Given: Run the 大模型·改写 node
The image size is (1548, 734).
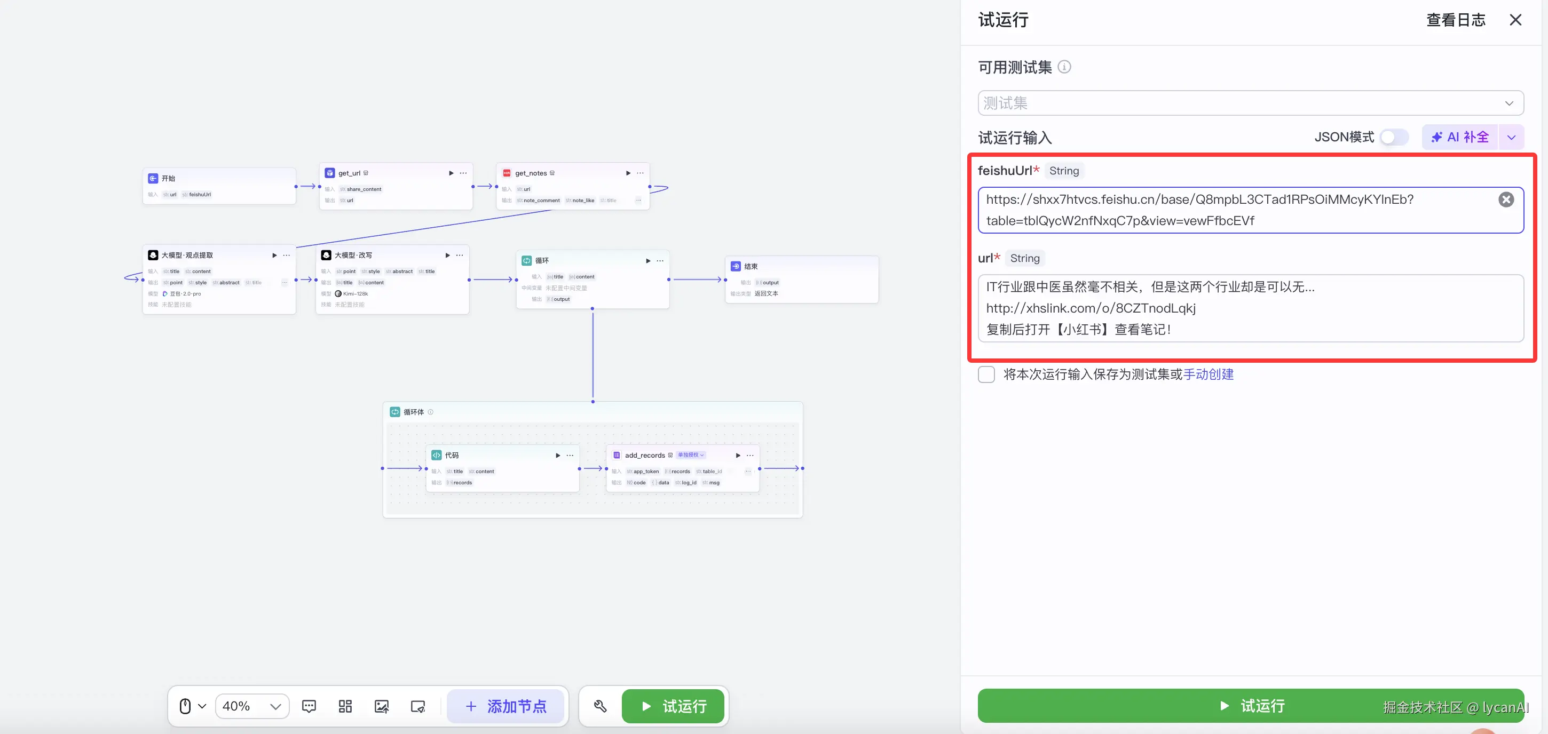Looking at the screenshot, I should click(447, 256).
